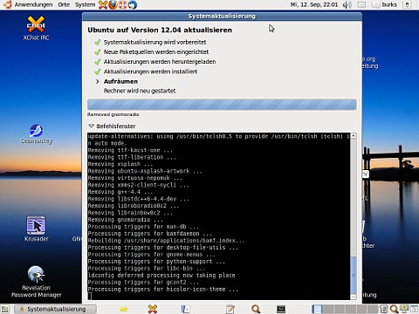This screenshot has height=314, width=419.
Task: Collapse the Befehlsfenster terminal expander
Action: (x=92, y=126)
